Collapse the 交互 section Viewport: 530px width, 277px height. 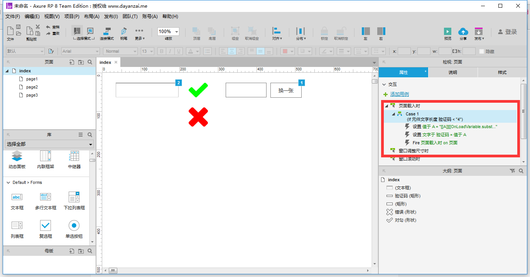point(384,84)
